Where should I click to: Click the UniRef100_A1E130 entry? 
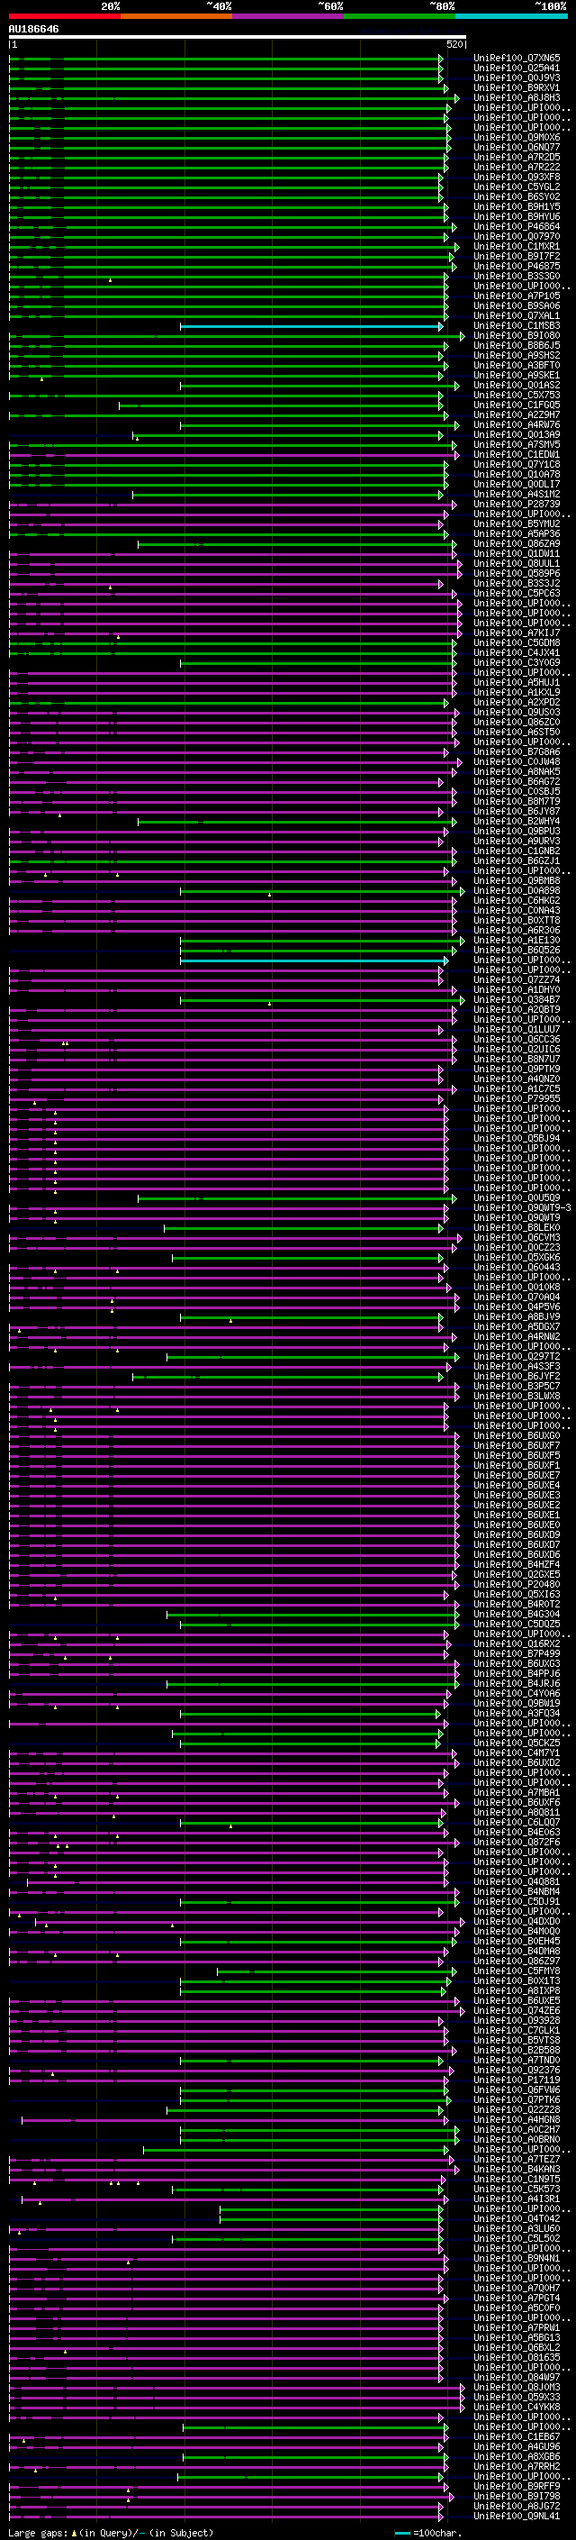517,941
